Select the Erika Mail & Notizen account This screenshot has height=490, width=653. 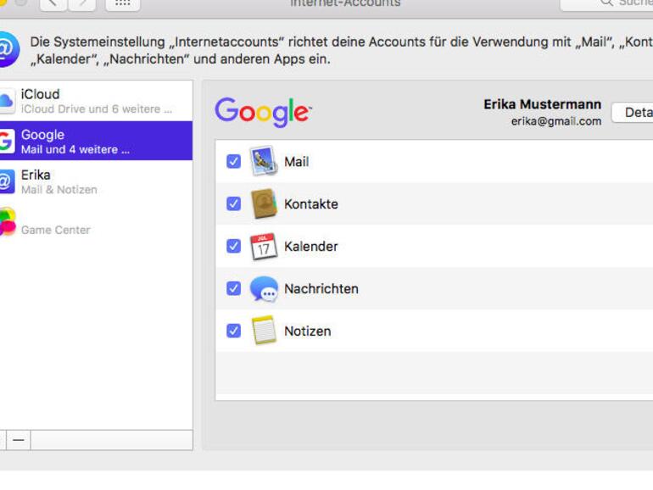click(96, 181)
